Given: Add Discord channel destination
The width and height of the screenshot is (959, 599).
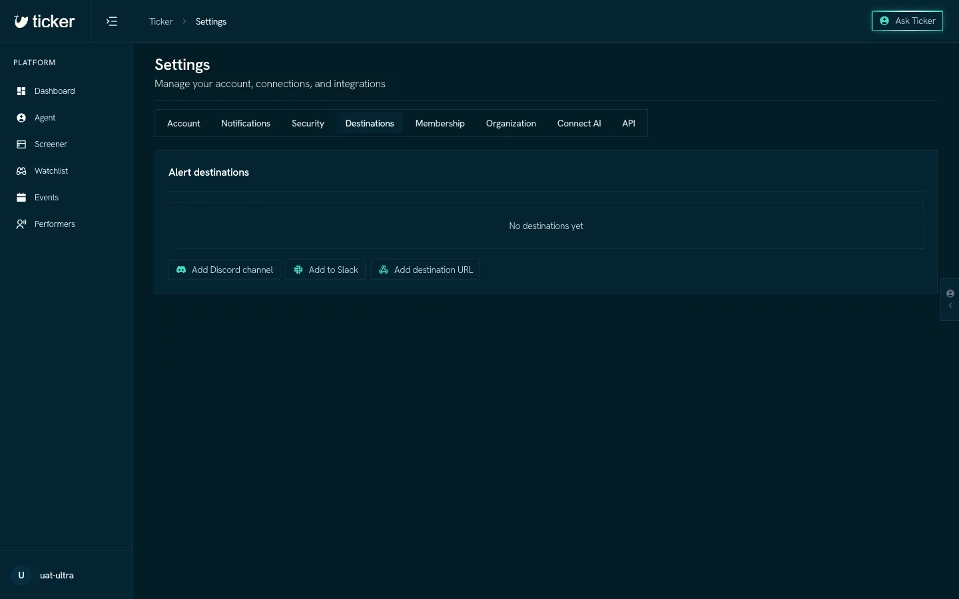Looking at the screenshot, I should 224,270.
